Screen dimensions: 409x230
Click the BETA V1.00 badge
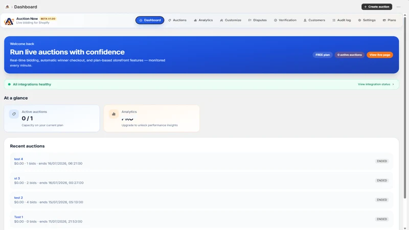pyautogui.click(x=48, y=19)
